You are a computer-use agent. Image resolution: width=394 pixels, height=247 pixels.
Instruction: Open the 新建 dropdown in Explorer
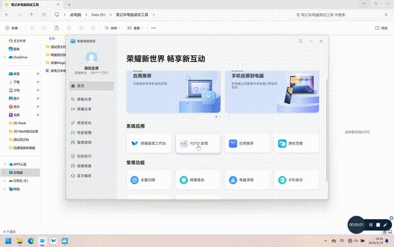pos(13,28)
